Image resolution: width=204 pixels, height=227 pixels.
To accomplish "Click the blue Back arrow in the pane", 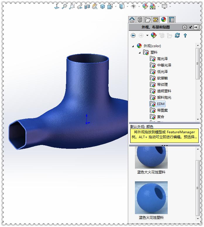I will tap(133, 35).
